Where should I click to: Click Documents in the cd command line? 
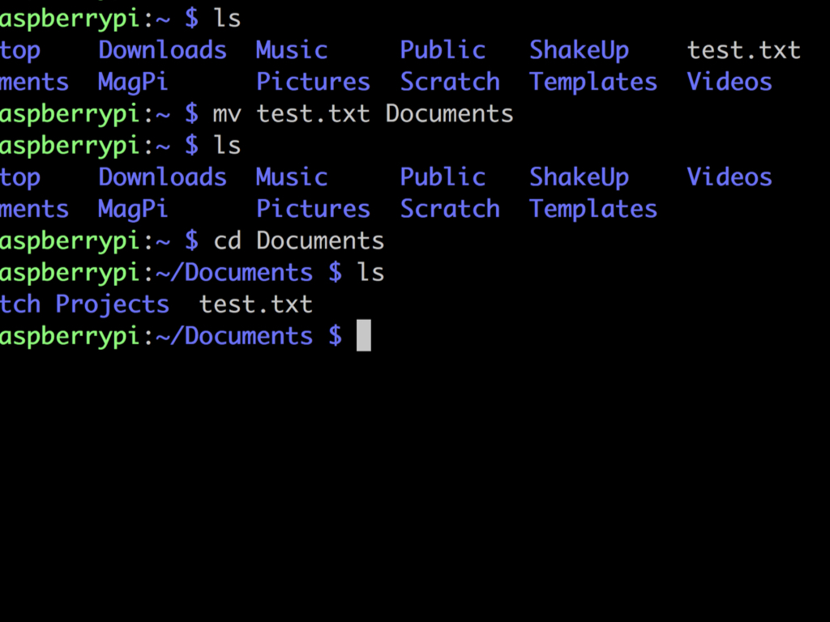point(320,241)
